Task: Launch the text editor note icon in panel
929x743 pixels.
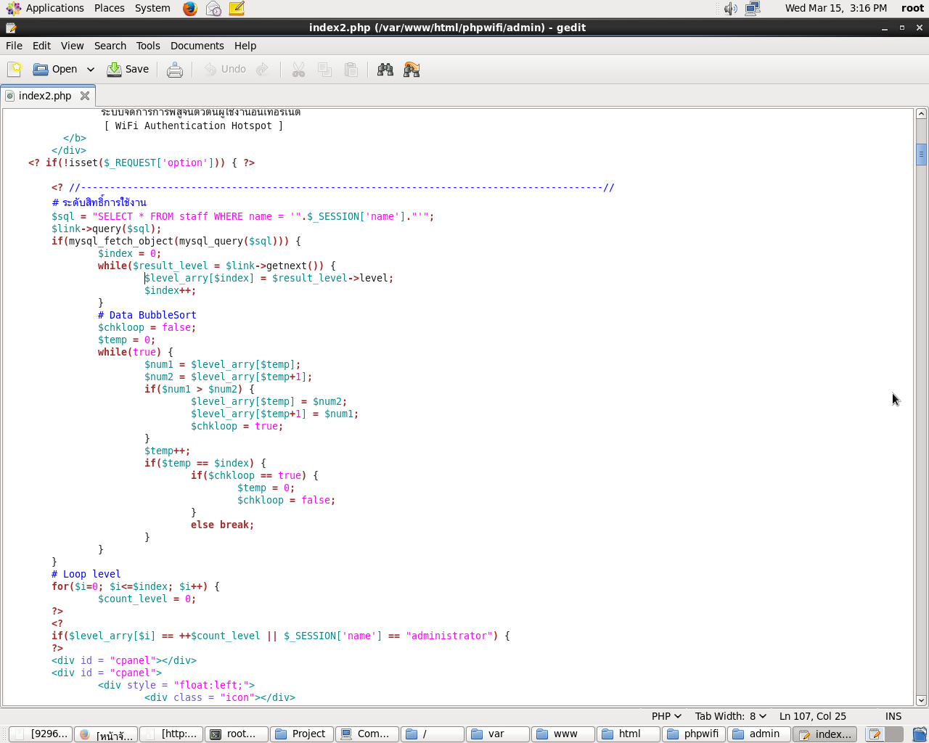Action: [237, 9]
